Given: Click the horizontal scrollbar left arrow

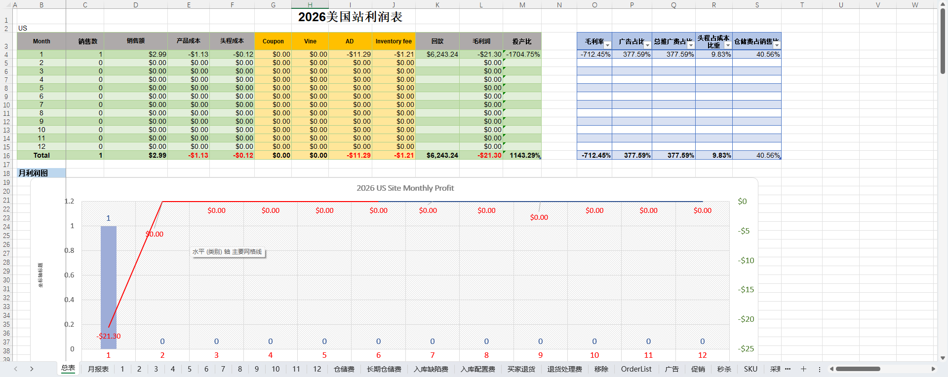Looking at the screenshot, I should point(832,369).
